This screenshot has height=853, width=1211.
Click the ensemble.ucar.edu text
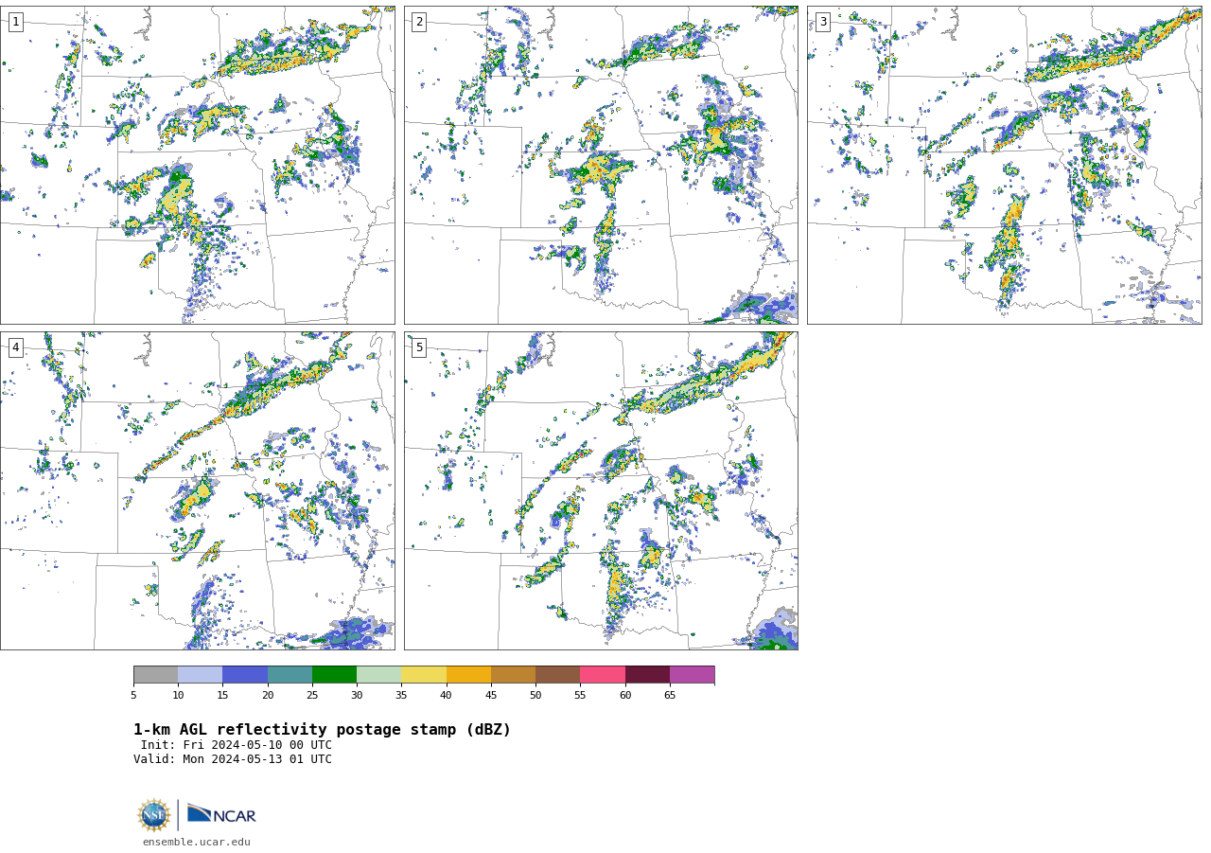[197, 842]
